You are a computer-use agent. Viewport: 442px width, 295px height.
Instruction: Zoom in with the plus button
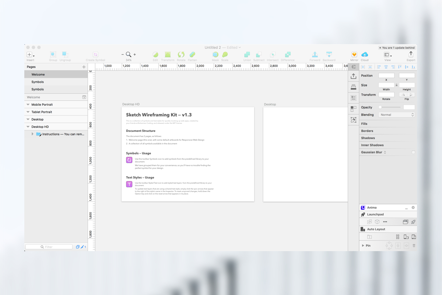134,55
